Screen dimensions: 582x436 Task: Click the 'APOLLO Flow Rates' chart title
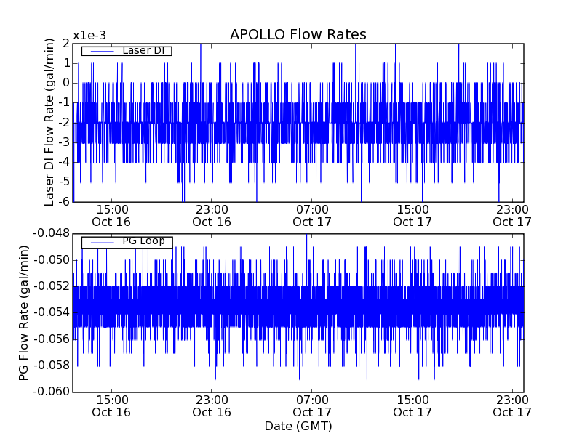click(298, 34)
